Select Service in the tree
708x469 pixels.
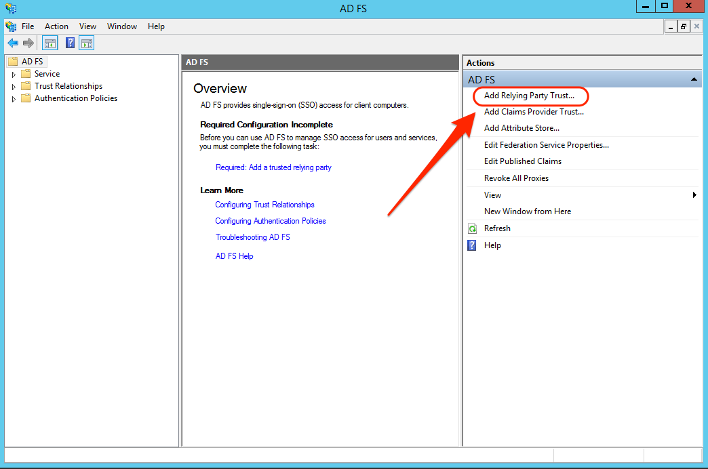[x=47, y=74]
